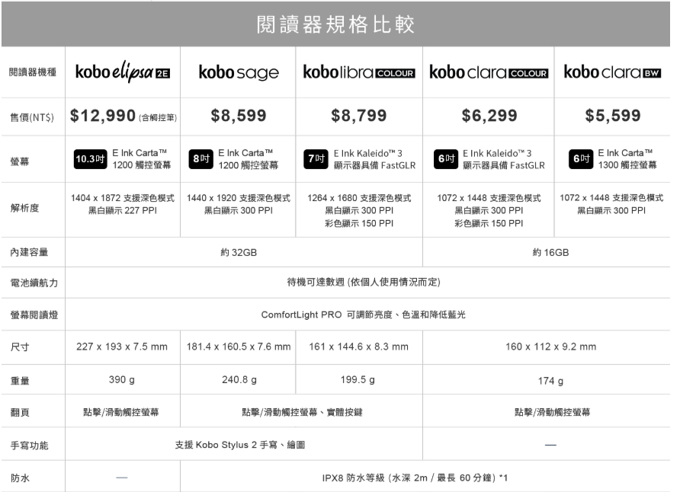
Task: Click the 待機可達數週 battery text
Action: pos(364,283)
